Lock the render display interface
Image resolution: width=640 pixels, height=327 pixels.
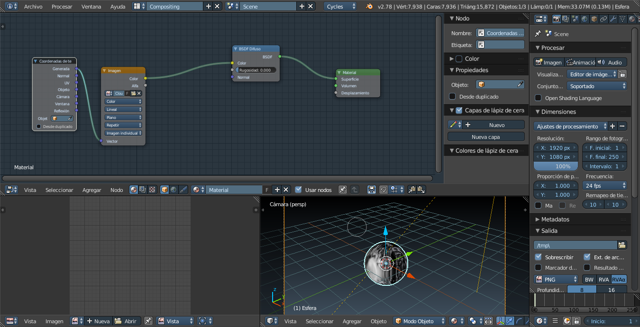622,74
